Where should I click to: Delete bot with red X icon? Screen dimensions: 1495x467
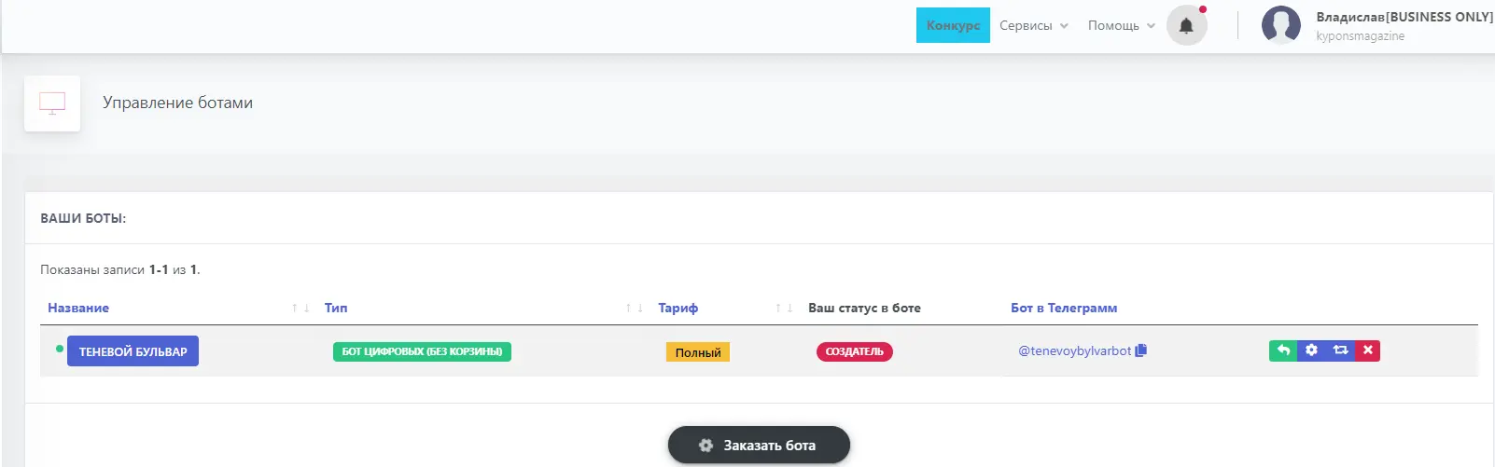[1367, 350]
